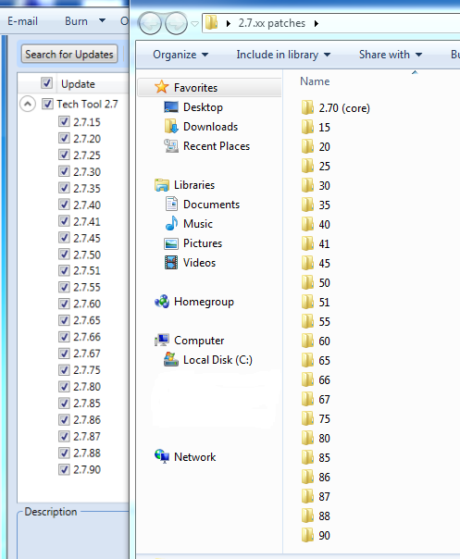Screen dimensions: 460x559
Task: Open the Burn dropdown arrow
Action: (103, 20)
